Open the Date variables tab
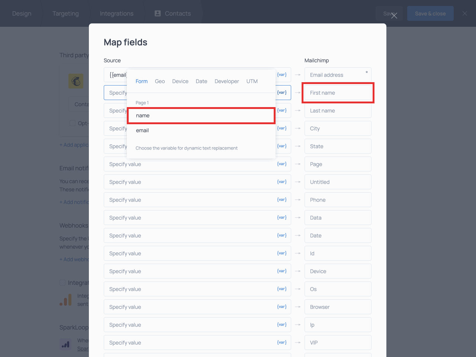Screen dimensions: 476x357 pyautogui.click(x=201, y=81)
